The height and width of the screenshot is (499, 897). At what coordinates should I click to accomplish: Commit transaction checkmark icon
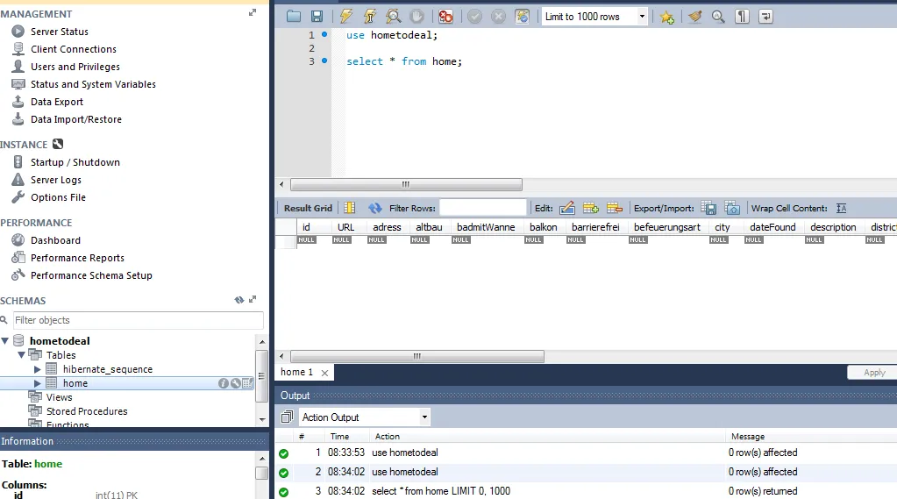[x=475, y=17]
